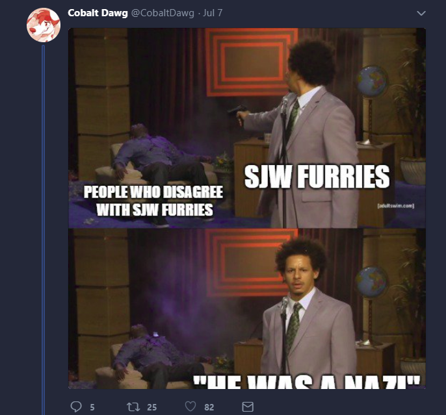Screen dimensions: 446x415
Task: Click the globe shown in the top panel
Action: 372,82
